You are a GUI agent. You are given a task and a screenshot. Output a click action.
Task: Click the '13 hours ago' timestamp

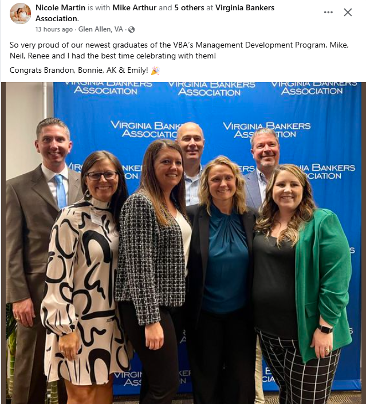[54, 29]
